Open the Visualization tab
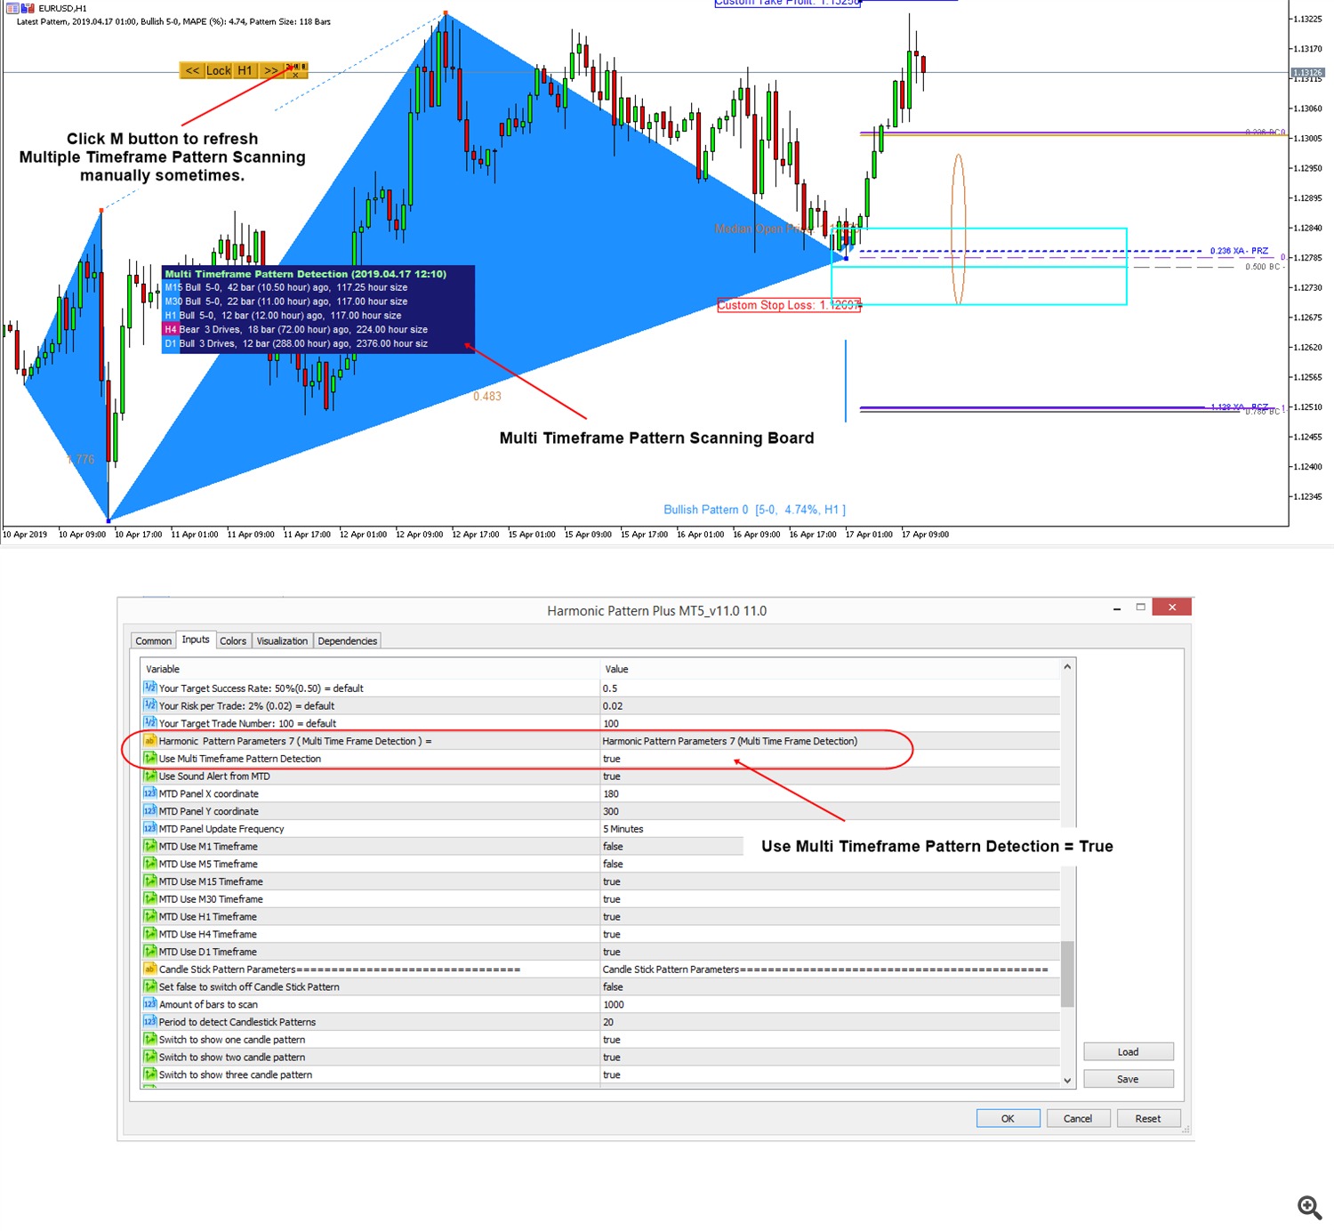1334x1231 pixels. point(282,641)
